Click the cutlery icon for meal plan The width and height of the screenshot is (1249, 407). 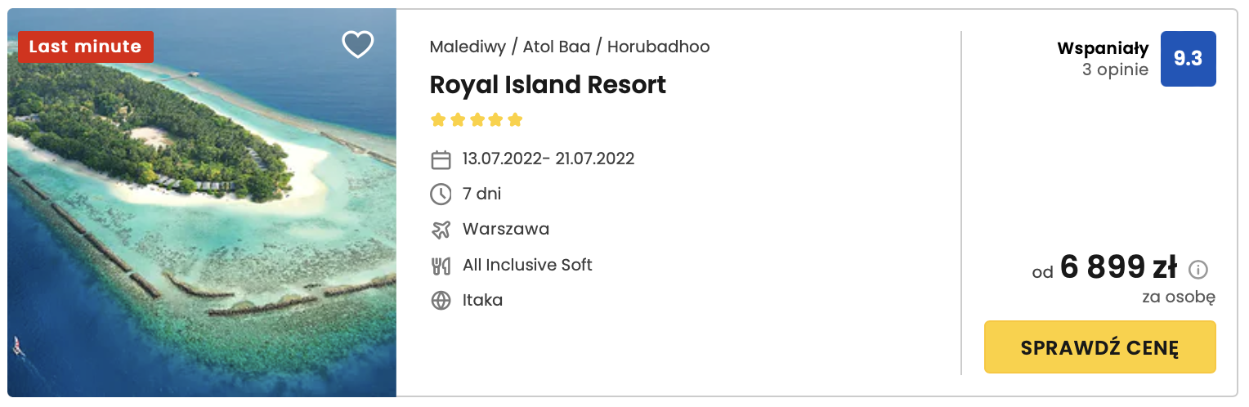(x=441, y=266)
